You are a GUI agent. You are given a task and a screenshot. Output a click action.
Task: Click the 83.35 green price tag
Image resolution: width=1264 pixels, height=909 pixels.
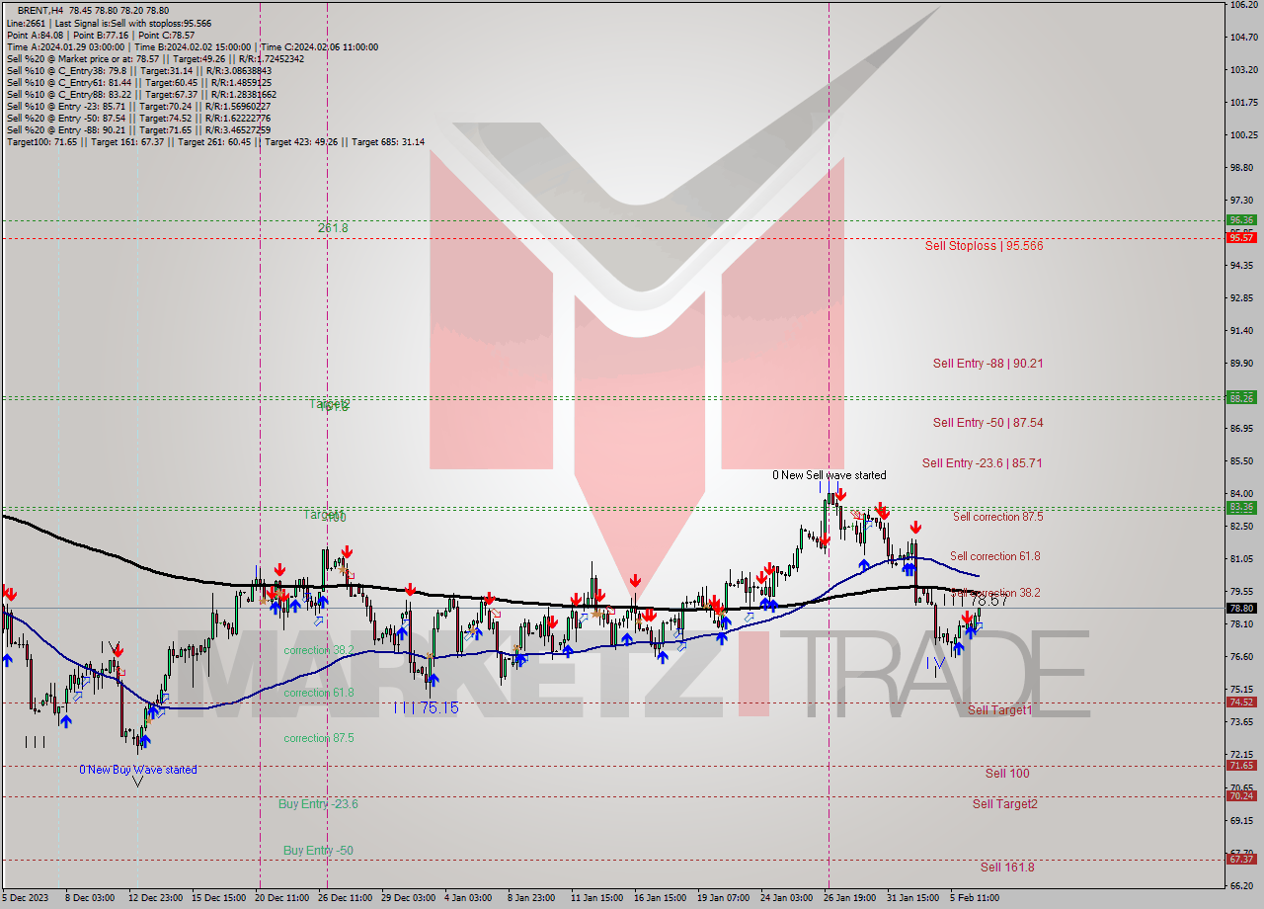pyautogui.click(x=1241, y=507)
